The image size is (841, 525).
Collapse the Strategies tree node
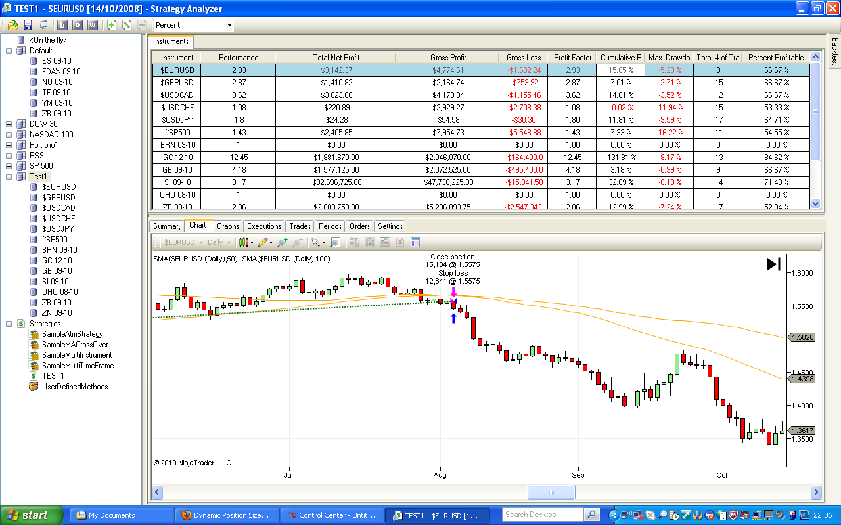coord(9,324)
